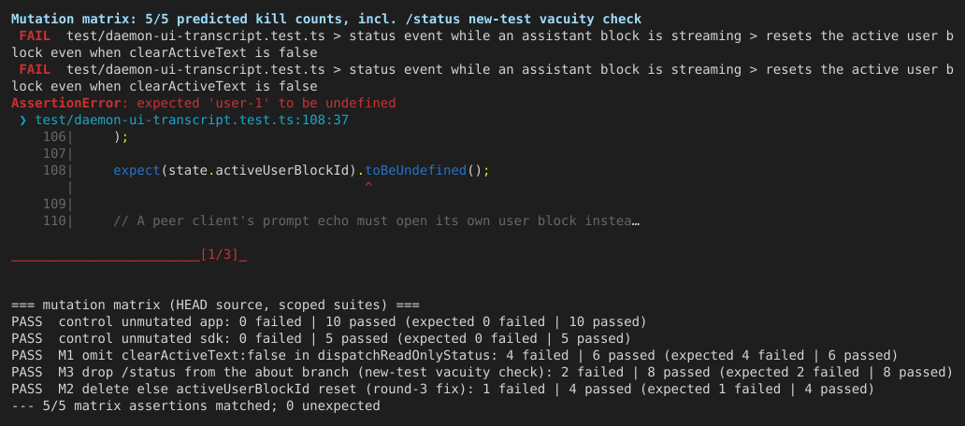Click the first red FAIL badge
This screenshot has width=965, height=426.
35,35
